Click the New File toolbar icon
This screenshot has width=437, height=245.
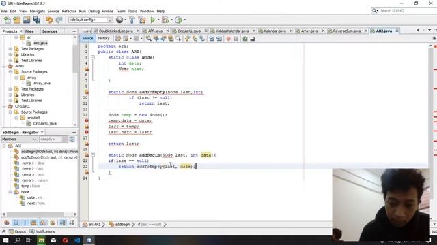tap(8, 20)
